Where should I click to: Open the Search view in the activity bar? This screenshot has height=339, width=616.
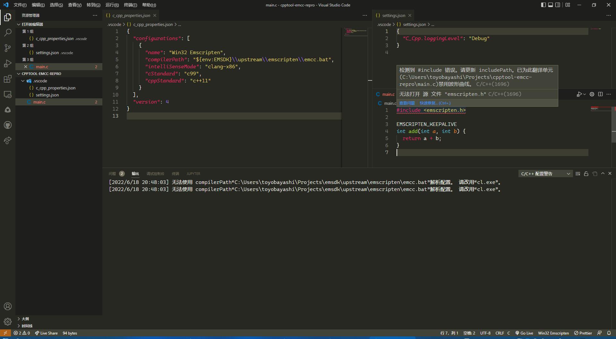8,33
